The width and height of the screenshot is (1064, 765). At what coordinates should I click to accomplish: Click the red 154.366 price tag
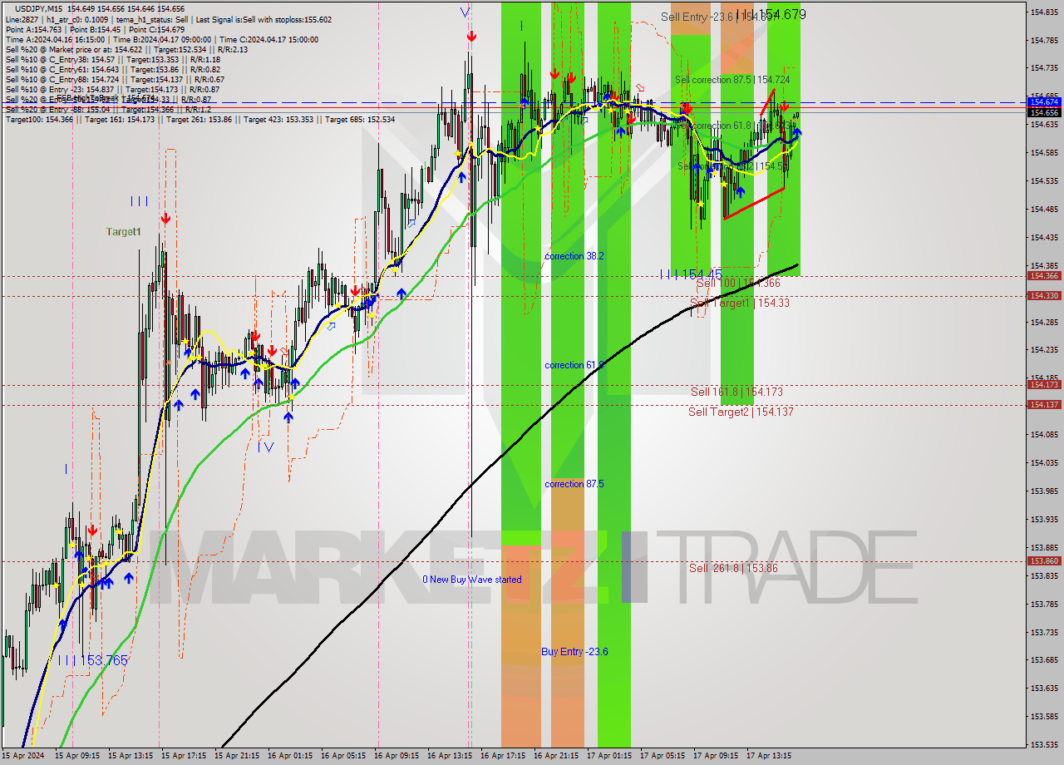[1044, 276]
